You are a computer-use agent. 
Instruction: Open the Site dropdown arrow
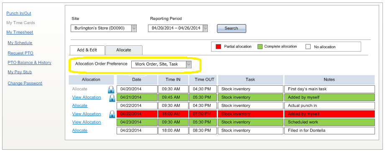click(134, 28)
